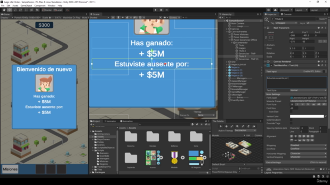Image resolution: width=330 pixels, height=185 pixels.
Task: Select tile palette Eraser tool
Action: click(249, 126)
